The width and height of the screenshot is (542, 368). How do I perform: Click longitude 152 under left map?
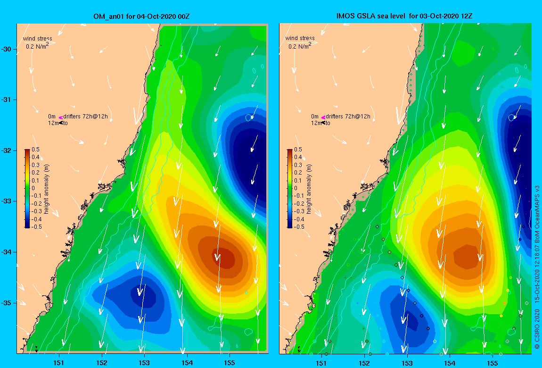tap(102, 363)
